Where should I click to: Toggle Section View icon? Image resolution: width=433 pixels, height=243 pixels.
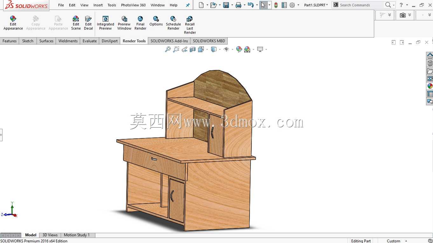tap(193, 49)
